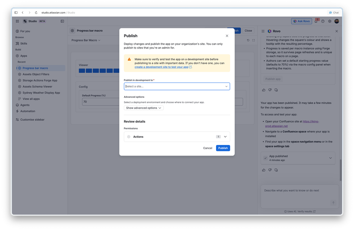The width and height of the screenshot is (354, 230).
Task: Click the browser address bar URL
Action: [58, 13]
